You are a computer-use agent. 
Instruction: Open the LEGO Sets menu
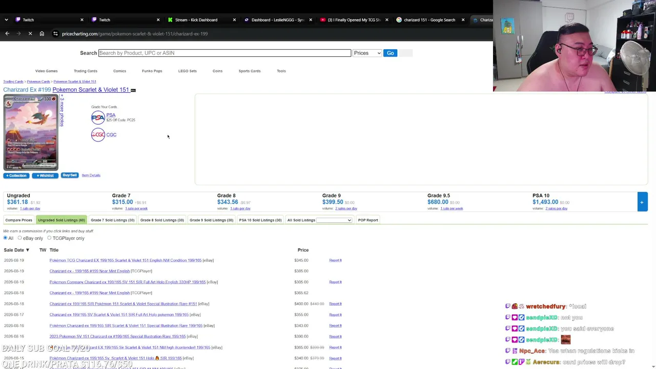coord(187,71)
